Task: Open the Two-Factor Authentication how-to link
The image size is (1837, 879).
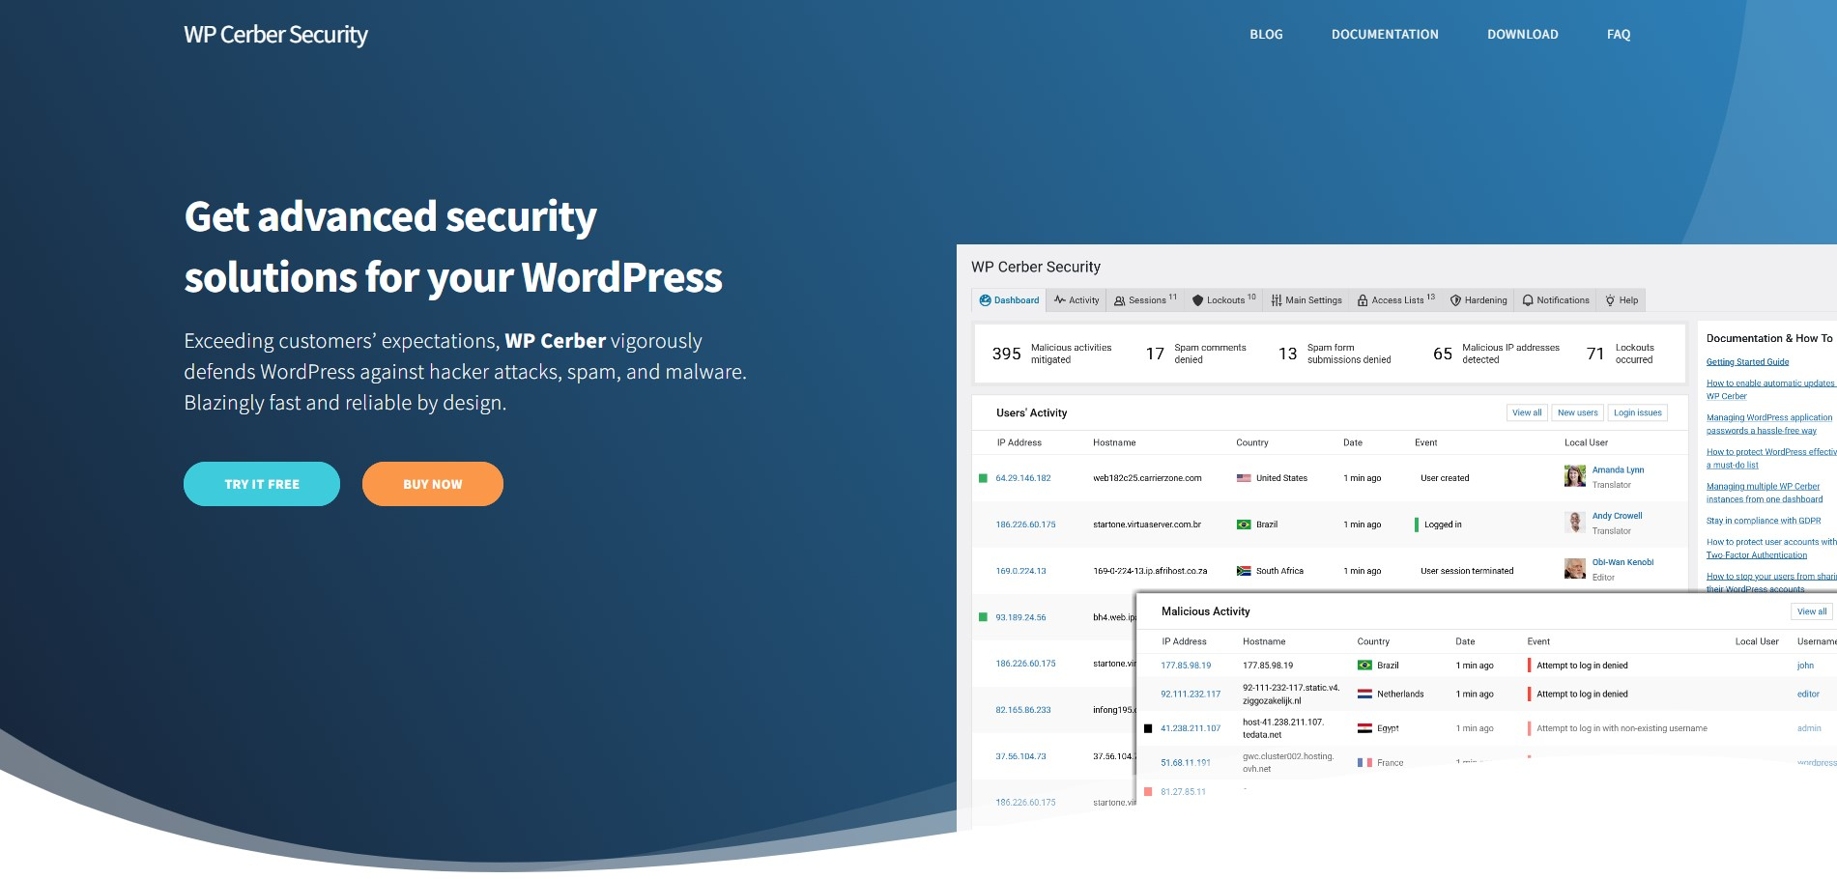Action: coord(1771,549)
